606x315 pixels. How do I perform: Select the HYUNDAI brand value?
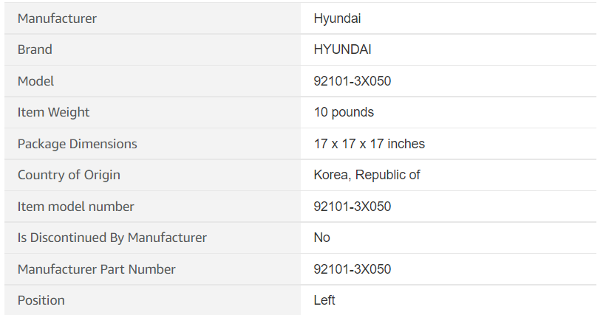click(342, 50)
